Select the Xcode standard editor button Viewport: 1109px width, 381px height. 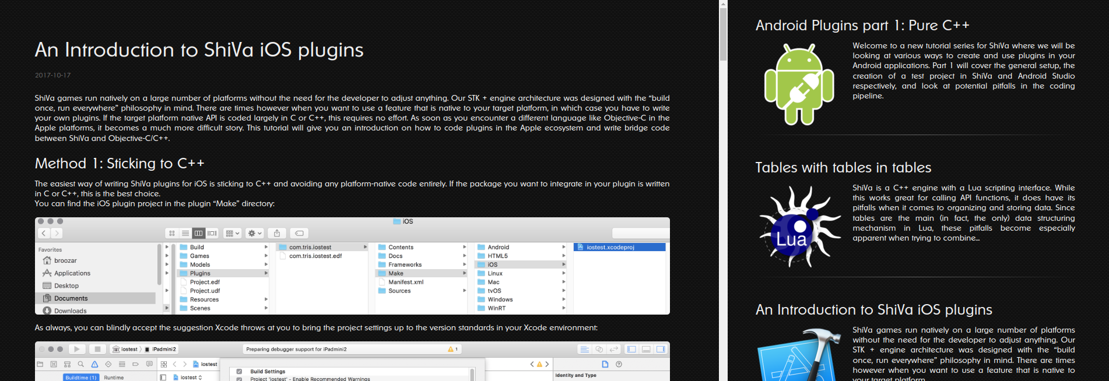click(x=584, y=349)
